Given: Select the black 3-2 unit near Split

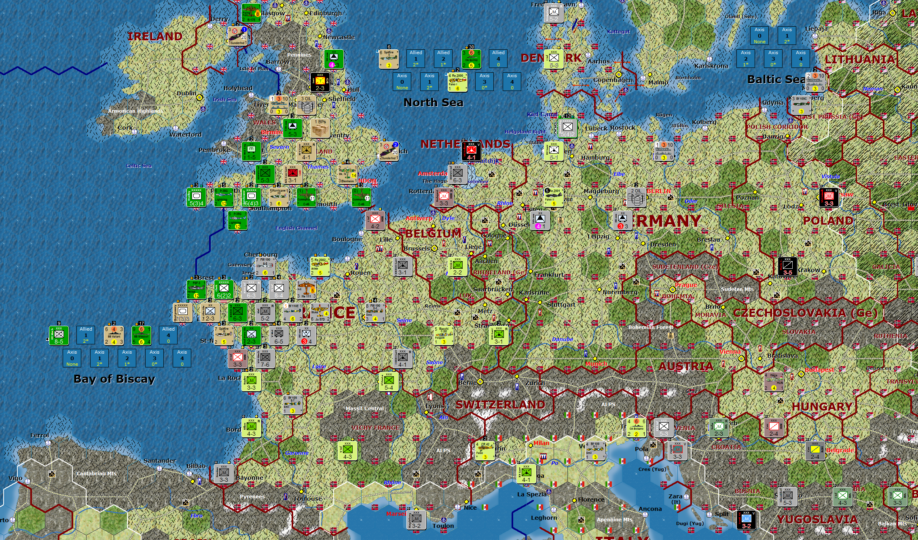Looking at the screenshot, I should tap(746, 520).
